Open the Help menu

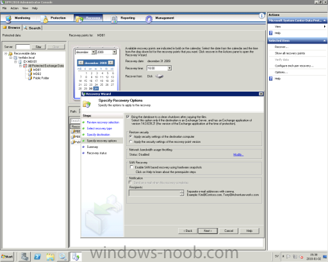click(35, 8)
